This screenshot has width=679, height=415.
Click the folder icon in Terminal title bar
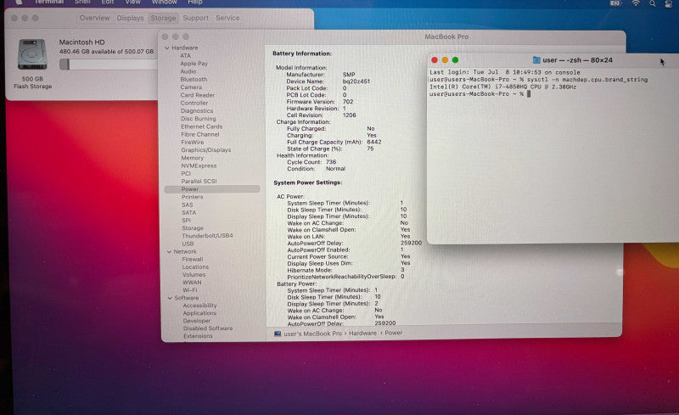(x=536, y=60)
